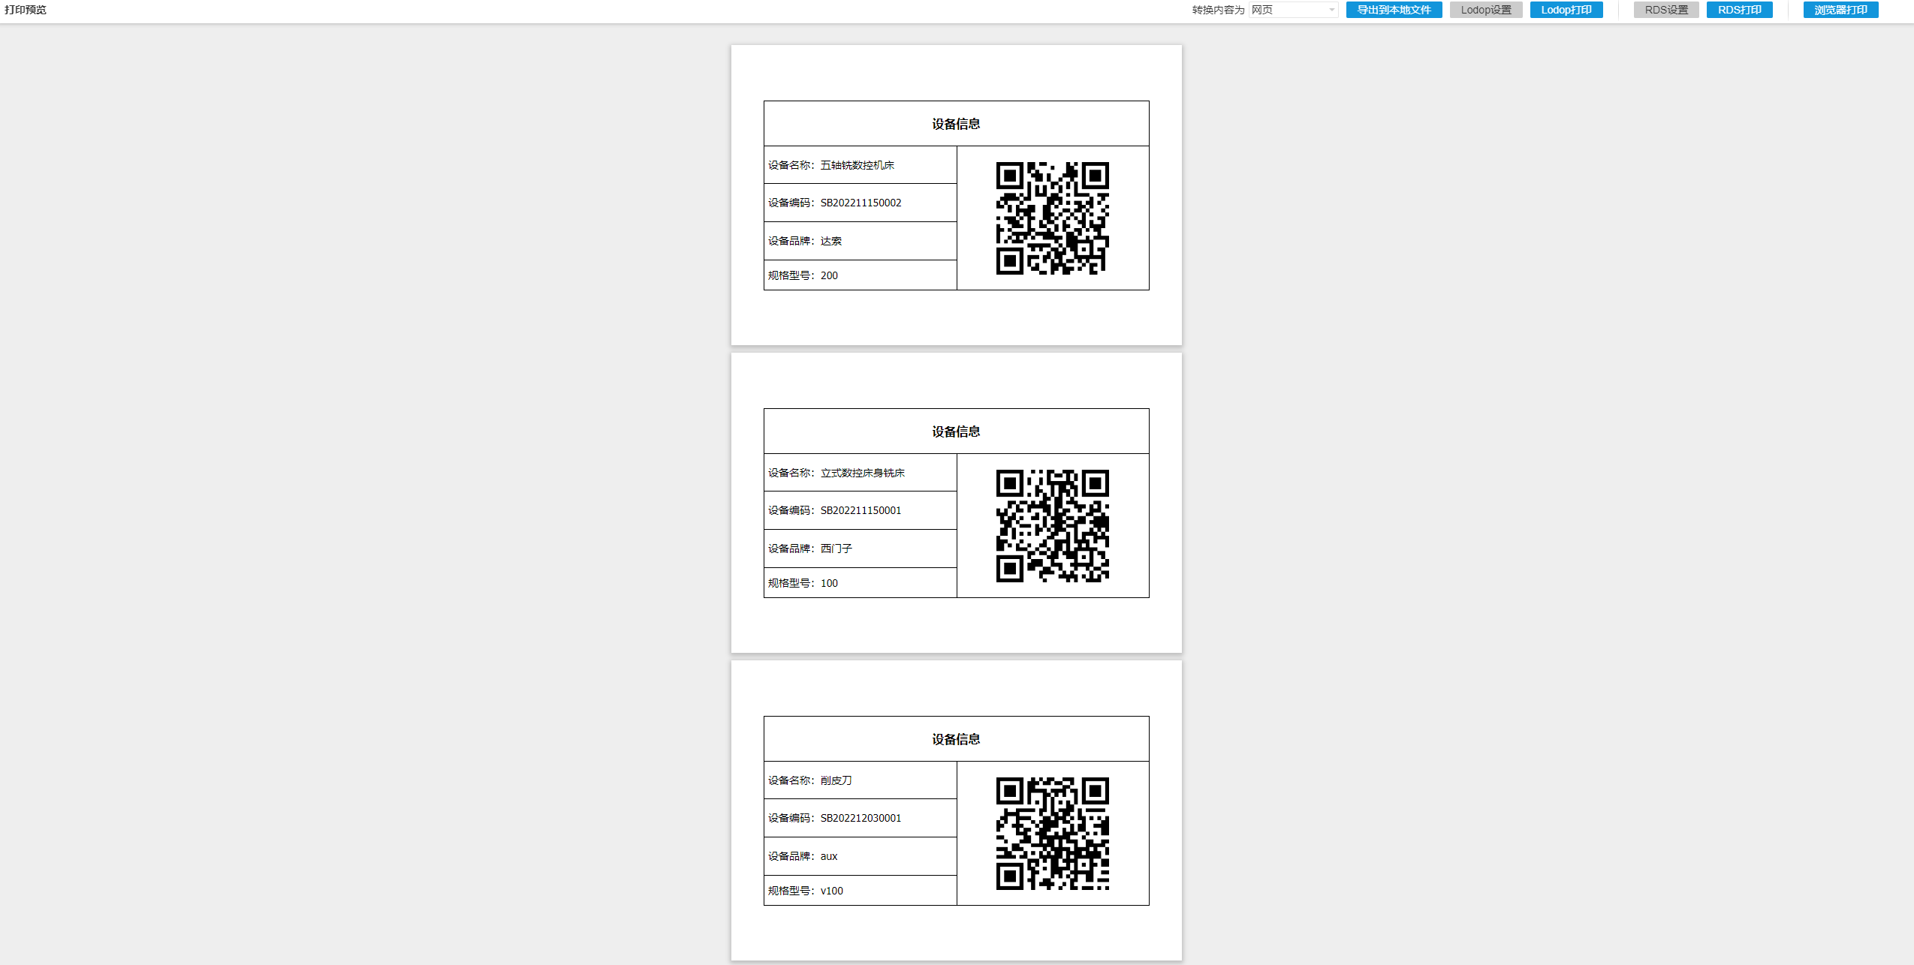This screenshot has width=1914, height=965.
Task: Click 设备编码：SB202211150001 cell
Action: coord(861,510)
